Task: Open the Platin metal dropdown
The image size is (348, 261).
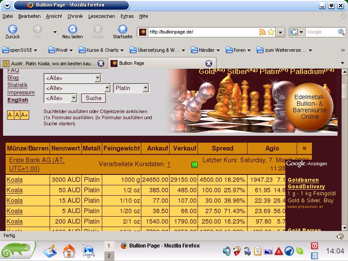Action: pos(131,88)
